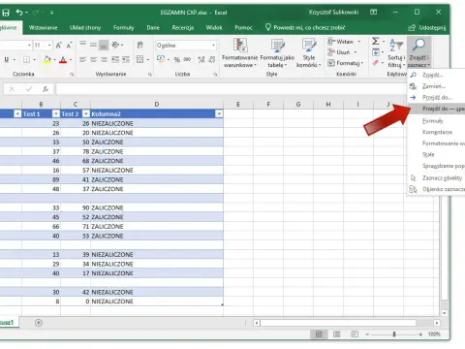Click the insert function fx icon
Viewport: 465px width, 349px height.
46,89
